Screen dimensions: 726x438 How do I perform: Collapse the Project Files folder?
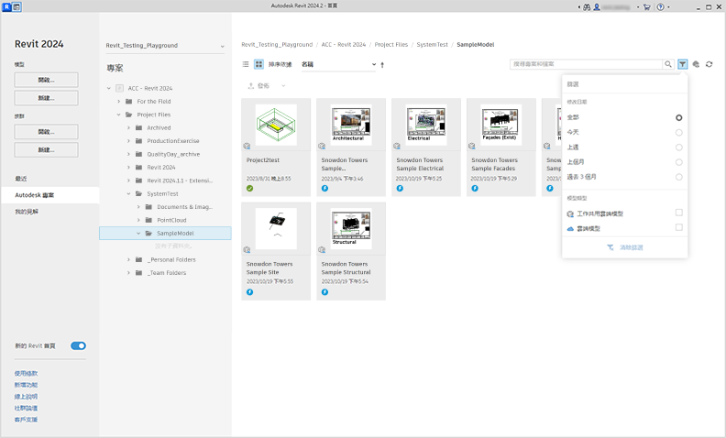pos(118,115)
